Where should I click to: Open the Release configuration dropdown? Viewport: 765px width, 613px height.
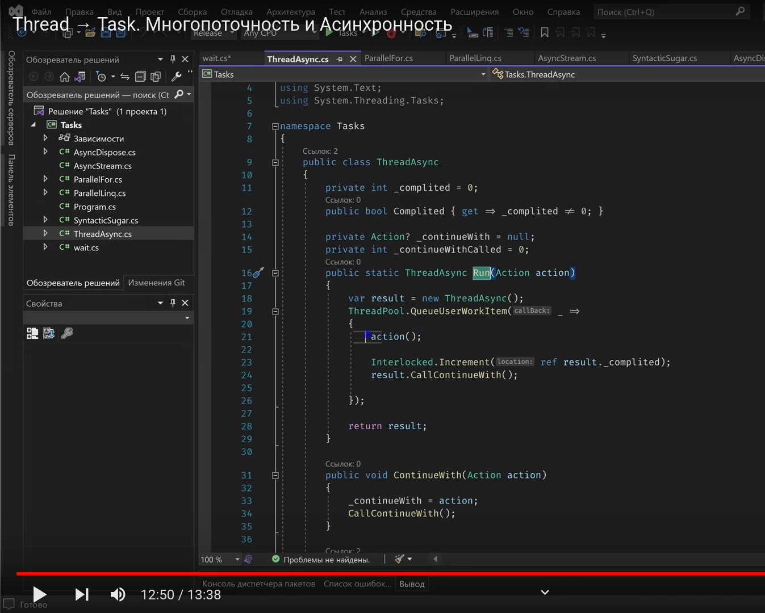click(213, 33)
